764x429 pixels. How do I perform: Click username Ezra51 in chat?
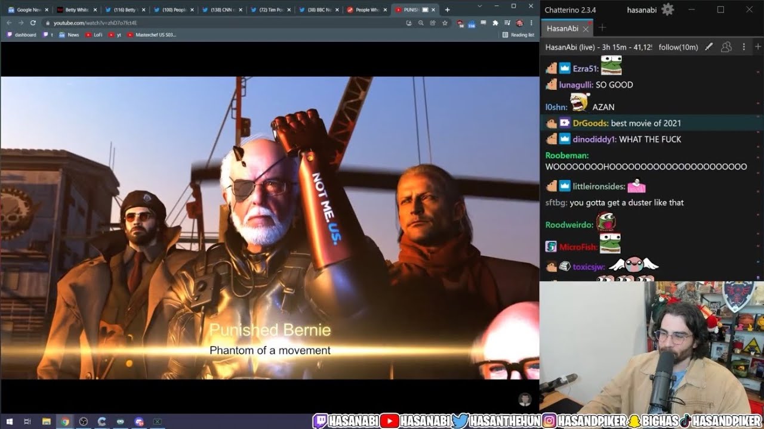(x=586, y=69)
